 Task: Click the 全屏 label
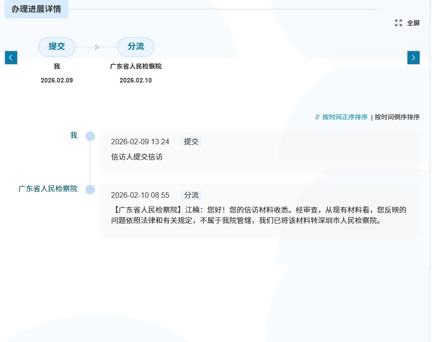[413, 23]
